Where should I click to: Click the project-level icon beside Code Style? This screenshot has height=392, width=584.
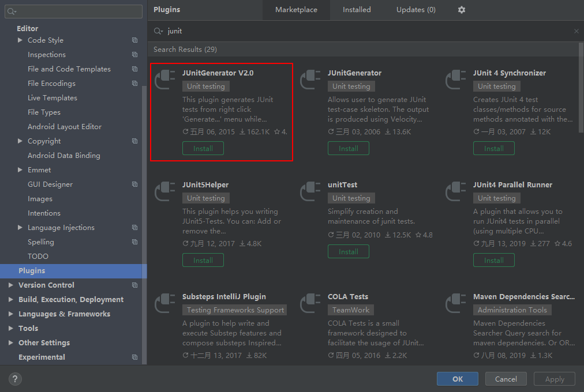pos(135,40)
